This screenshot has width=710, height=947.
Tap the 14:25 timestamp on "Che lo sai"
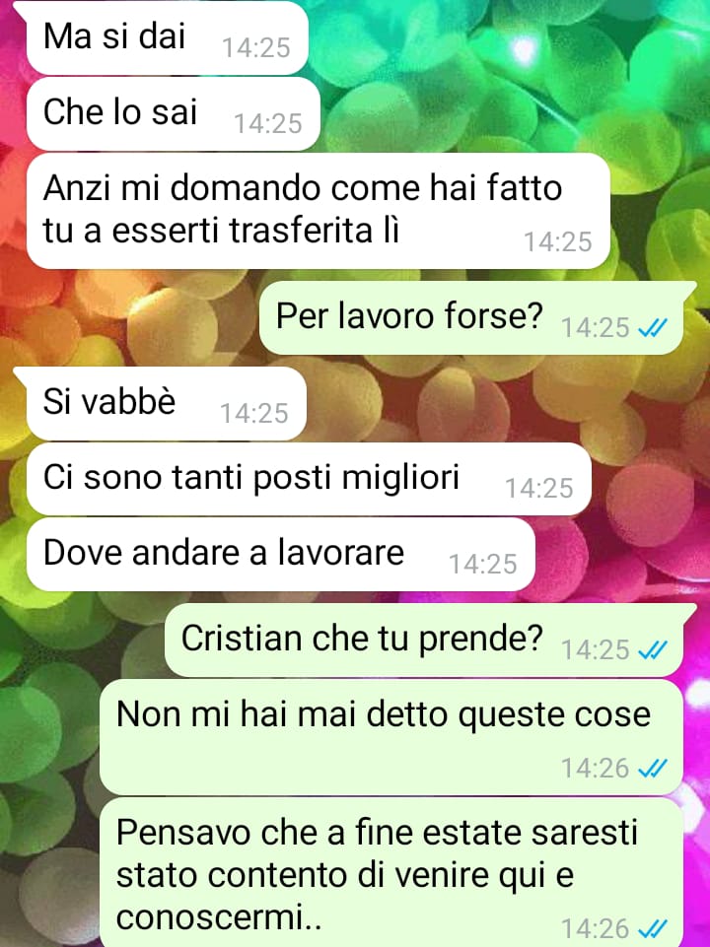(267, 124)
